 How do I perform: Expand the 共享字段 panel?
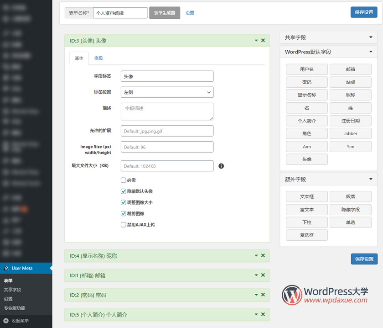[371, 37]
